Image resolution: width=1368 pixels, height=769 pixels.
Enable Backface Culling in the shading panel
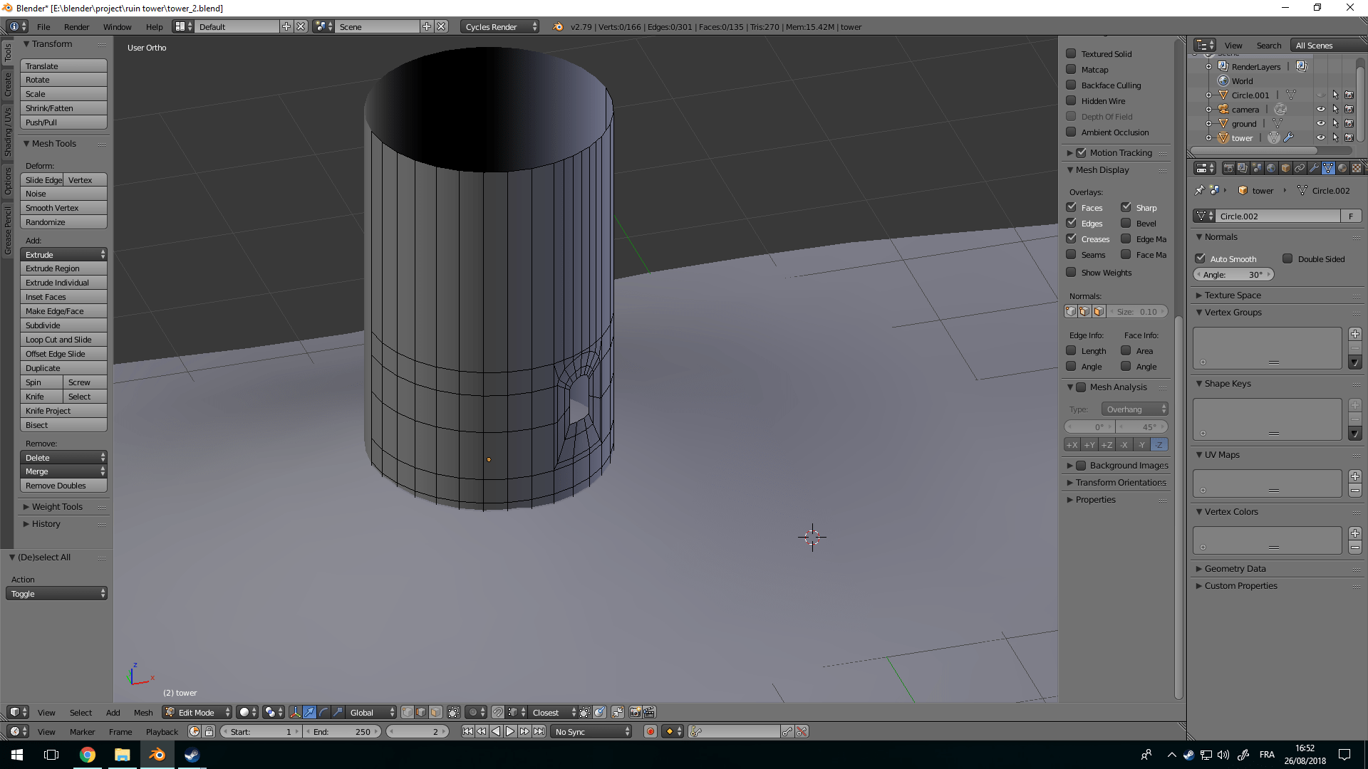[x=1072, y=85]
